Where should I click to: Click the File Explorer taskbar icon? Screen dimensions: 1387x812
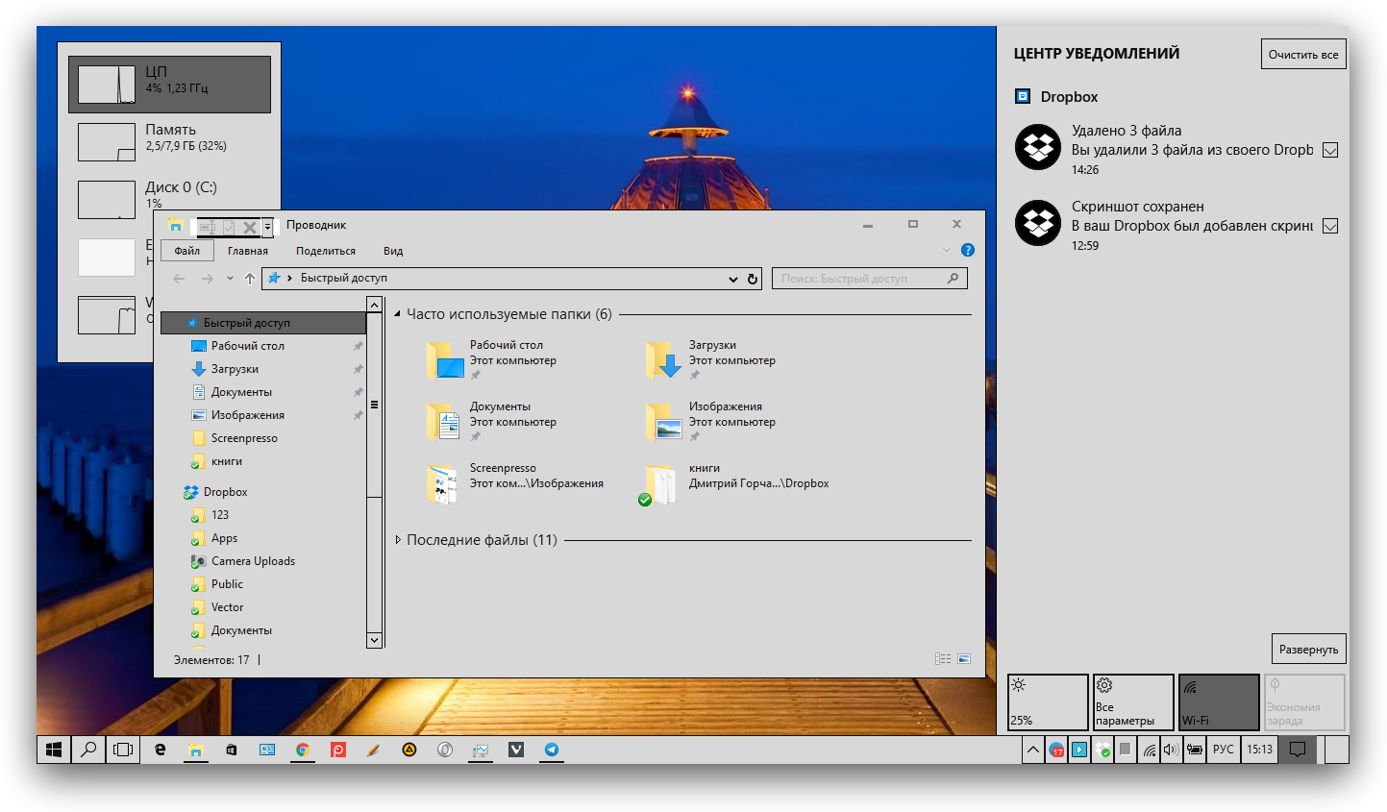click(x=196, y=750)
